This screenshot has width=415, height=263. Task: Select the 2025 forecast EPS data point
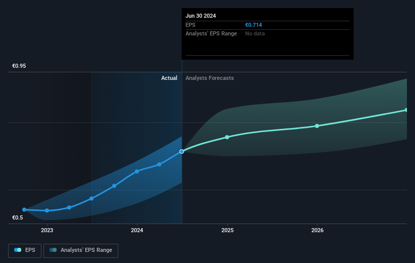(x=227, y=137)
